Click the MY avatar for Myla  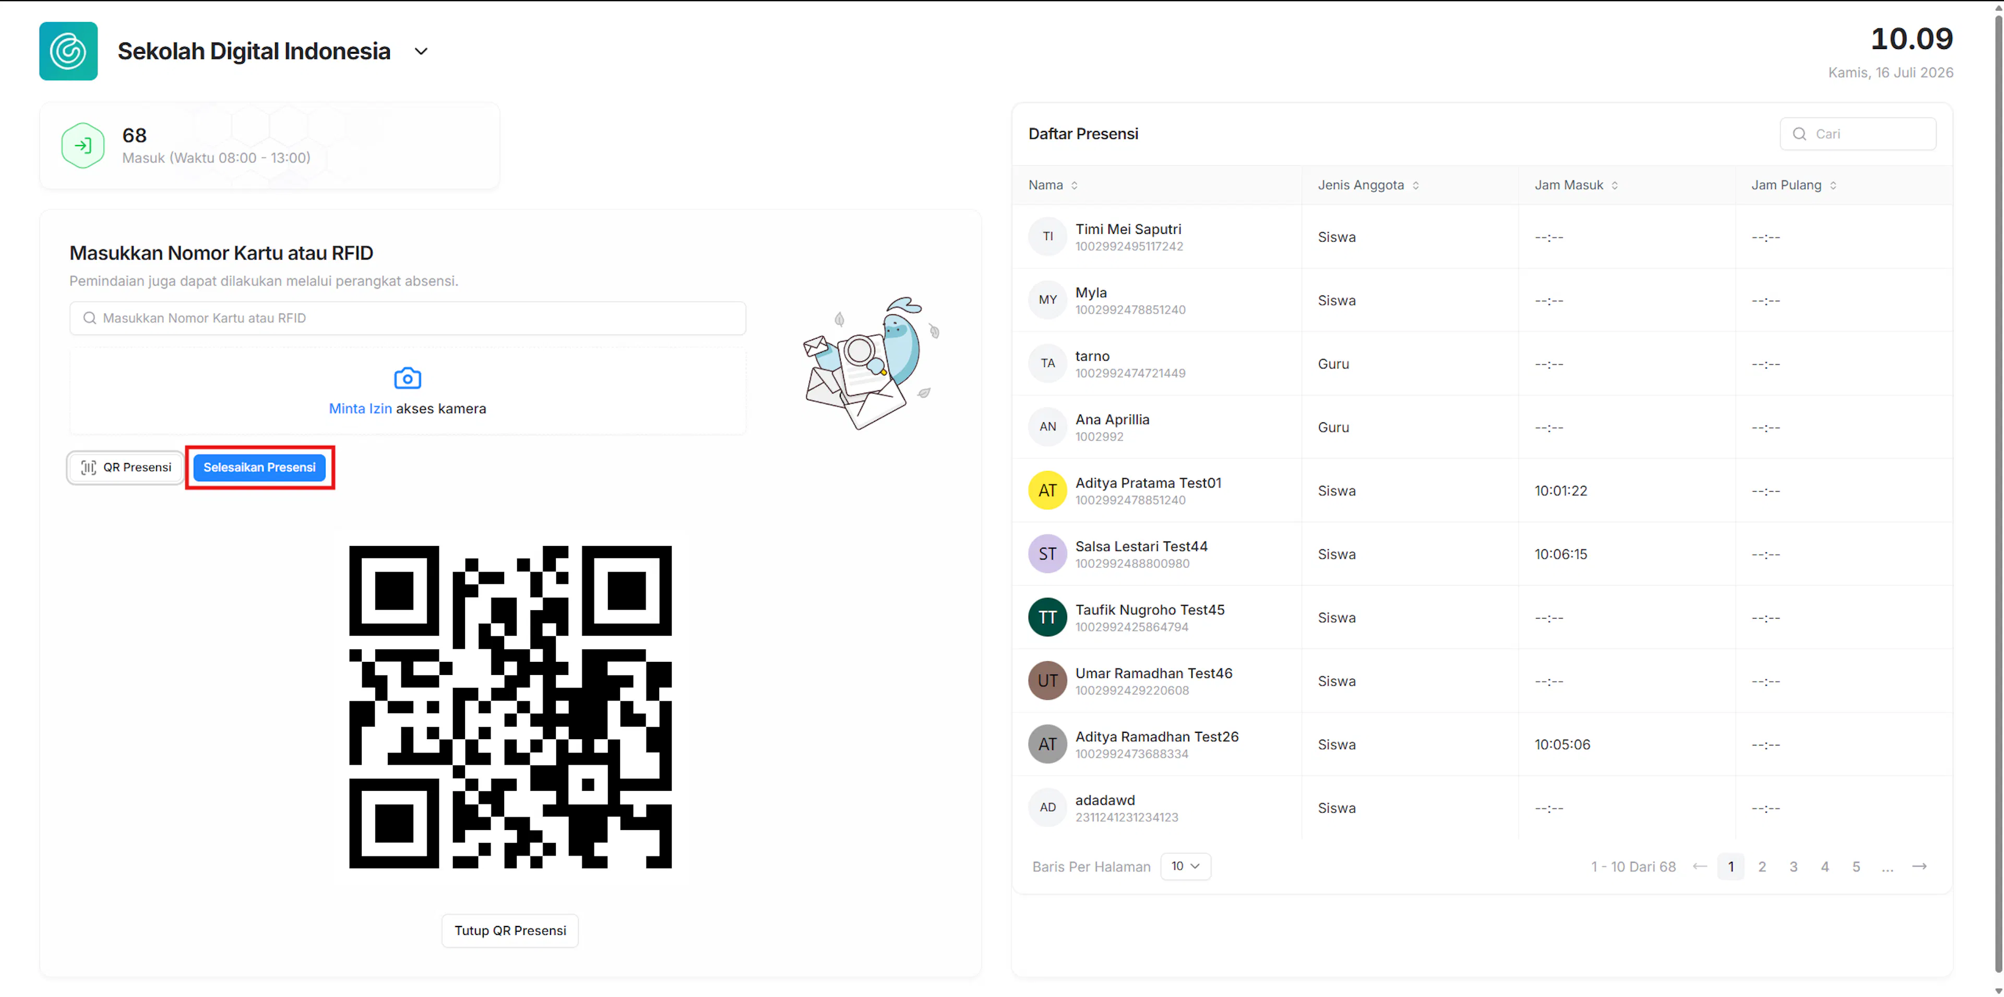(x=1048, y=301)
